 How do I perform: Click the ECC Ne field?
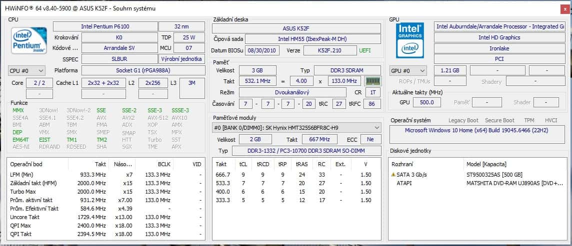pos(371,139)
